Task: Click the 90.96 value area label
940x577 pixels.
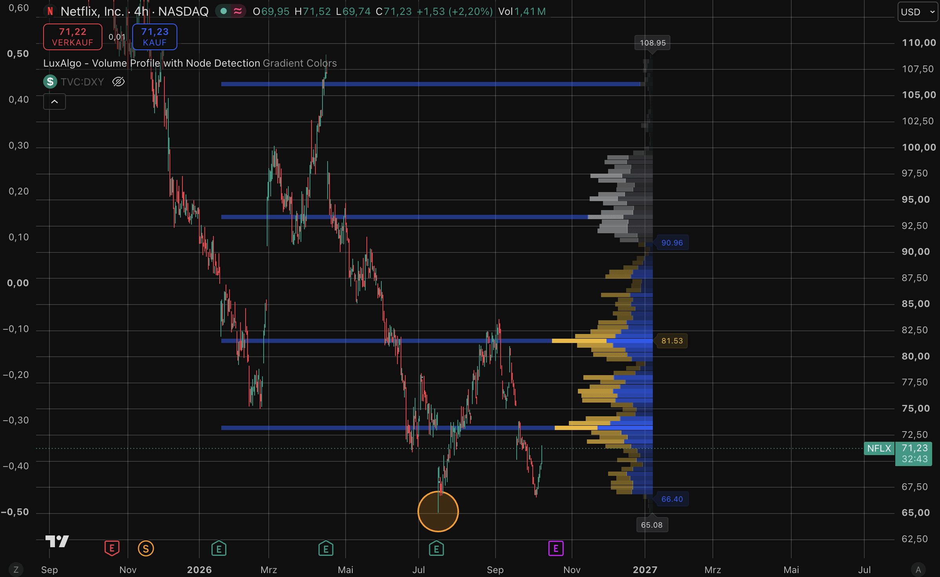Action: pyautogui.click(x=672, y=243)
